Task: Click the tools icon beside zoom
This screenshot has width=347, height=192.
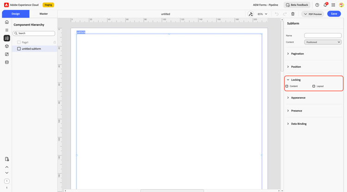Action: (251, 14)
